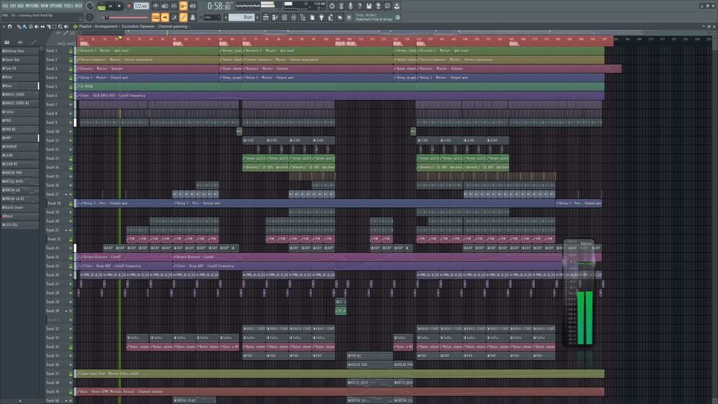Screen dimensions: 718x404
Task: Select BRASS STABS #2 in the picker
Action: [x=20, y=103]
